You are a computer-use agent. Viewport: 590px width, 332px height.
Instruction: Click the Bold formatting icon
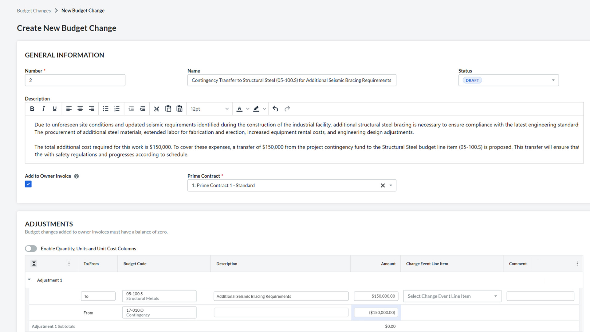pyautogui.click(x=32, y=109)
